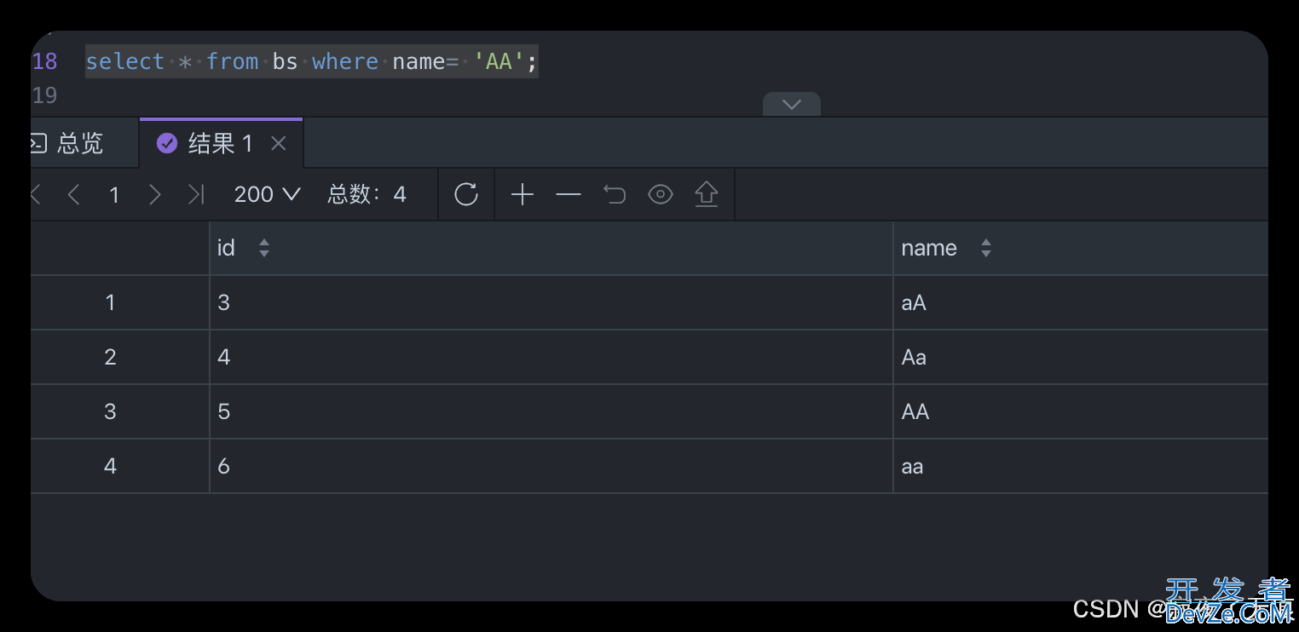
Task: Sort by the id column arrows
Action: 264,248
